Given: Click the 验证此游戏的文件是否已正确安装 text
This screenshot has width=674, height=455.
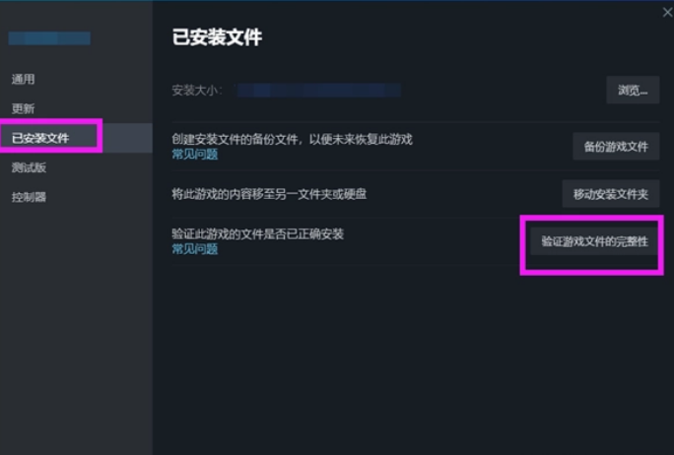Looking at the screenshot, I should [258, 234].
